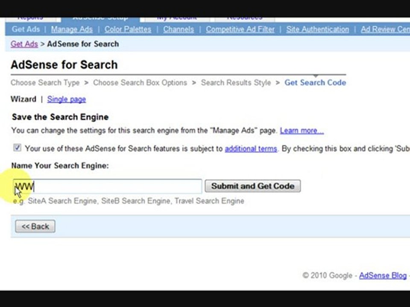Open Site Authentication page
The width and height of the screenshot is (410, 307).
[317, 29]
